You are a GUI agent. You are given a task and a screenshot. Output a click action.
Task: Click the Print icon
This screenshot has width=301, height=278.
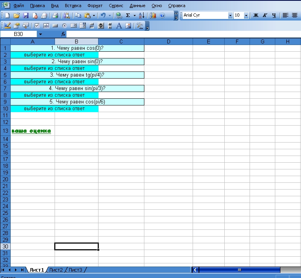[x=55, y=15]
